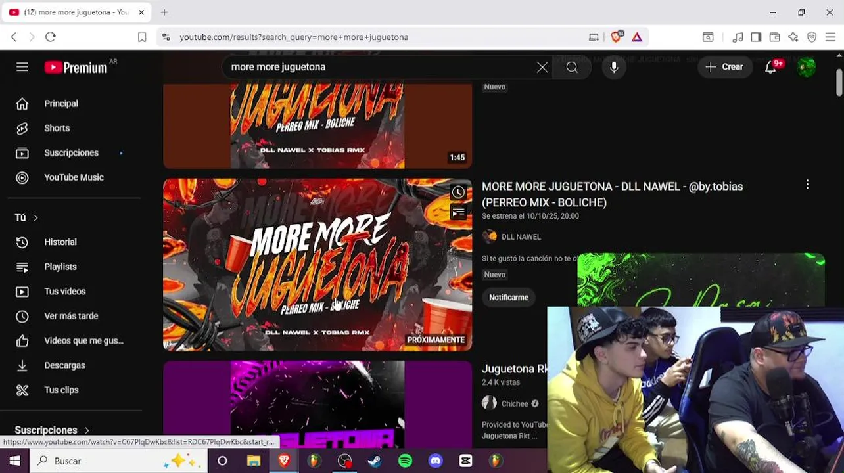Open the Crear menu button

(x=724, y=67)
